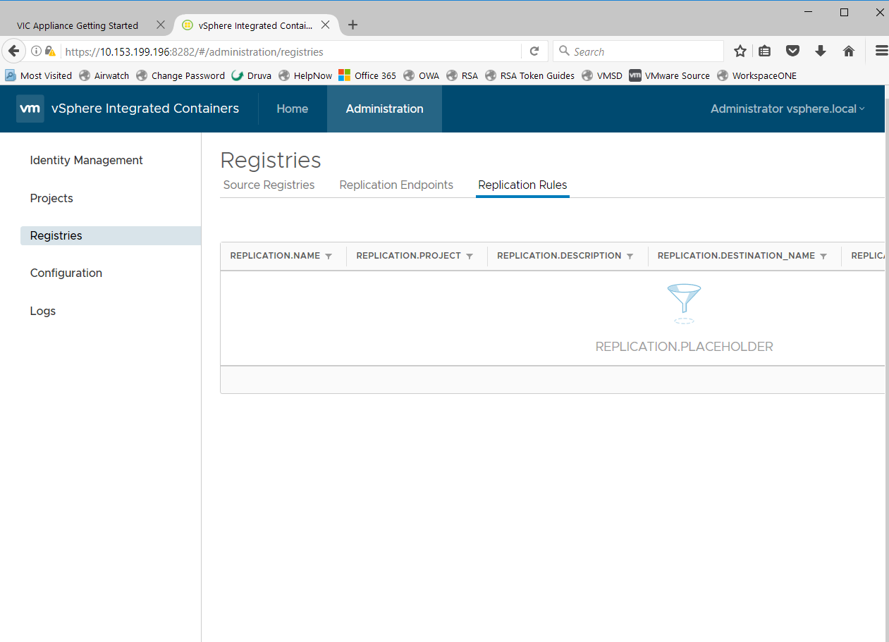Select Registries in the sidebar
Image resolution: width=889 pixels, height=642 pixels.
pyautogui.click(x=111, y=235)
